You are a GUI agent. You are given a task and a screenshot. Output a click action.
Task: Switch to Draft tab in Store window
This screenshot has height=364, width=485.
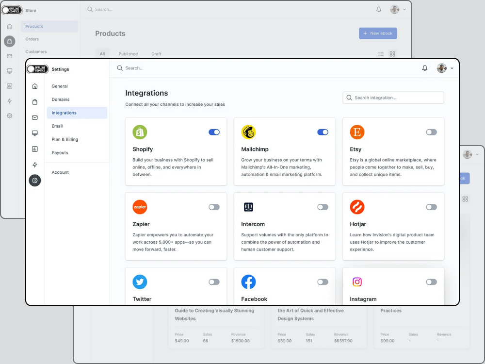pos(156,54)
